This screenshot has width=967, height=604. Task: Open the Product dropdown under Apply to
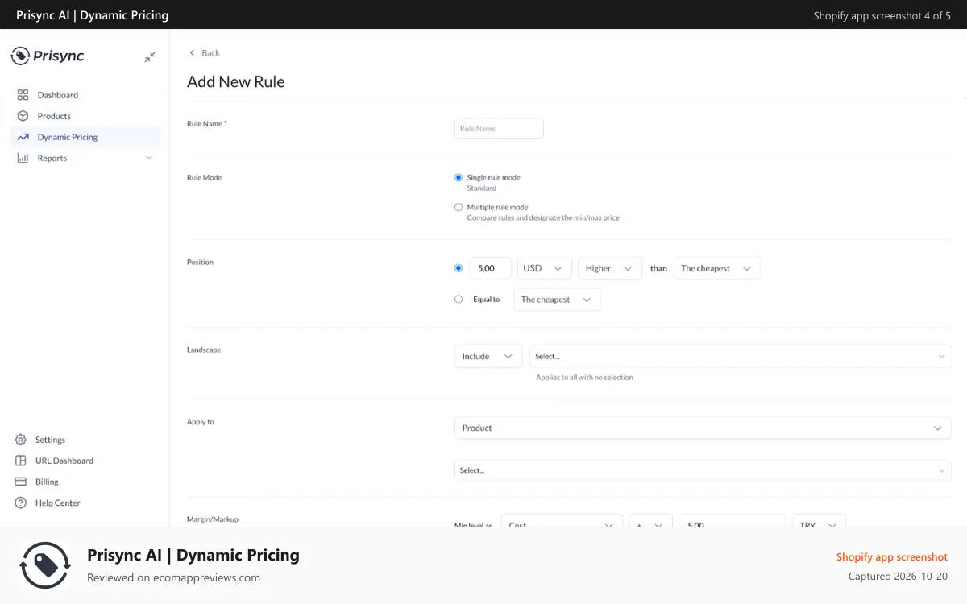(703, 428)
